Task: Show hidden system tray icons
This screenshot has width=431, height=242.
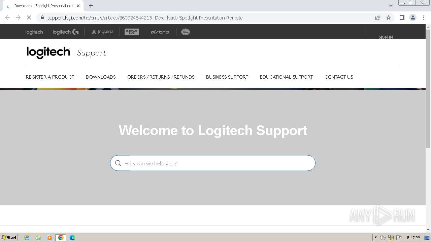Action: 375,238
